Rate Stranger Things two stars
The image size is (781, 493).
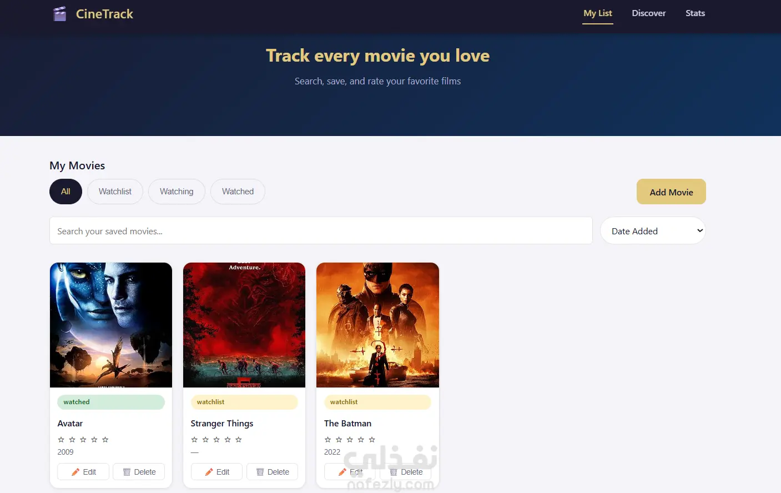pos(205,440)
